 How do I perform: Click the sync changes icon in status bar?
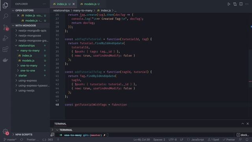pos(22,140)
